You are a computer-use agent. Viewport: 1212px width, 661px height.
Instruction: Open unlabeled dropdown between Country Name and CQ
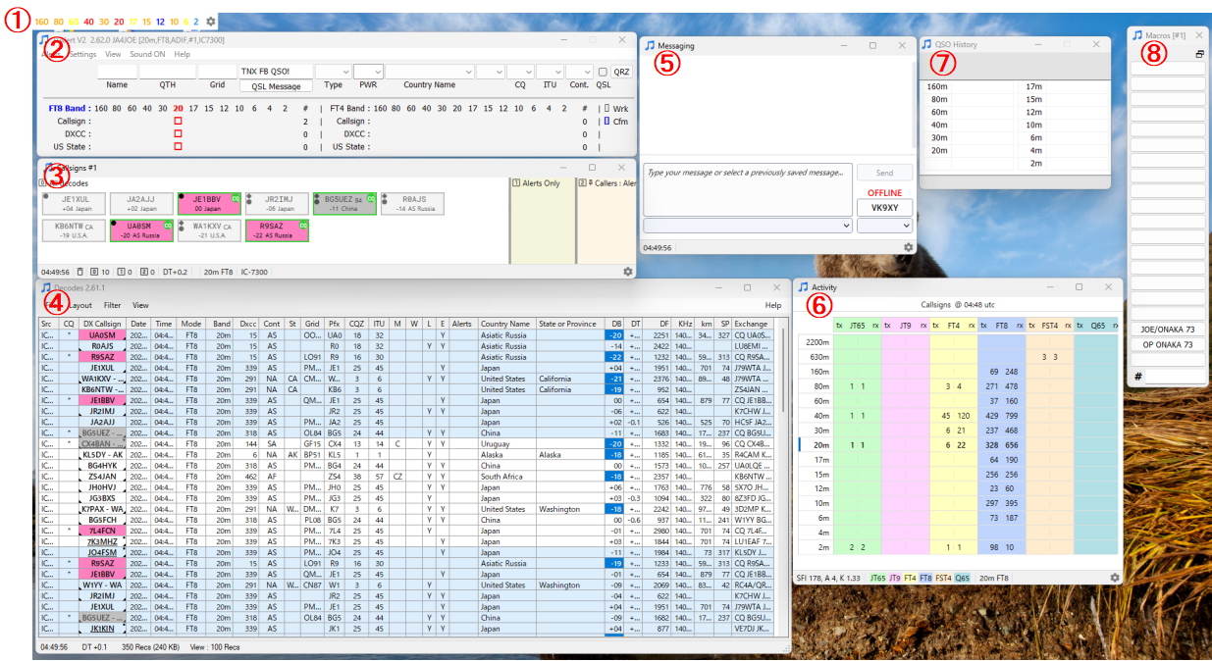pyautogui.click(x=491, y=72)
